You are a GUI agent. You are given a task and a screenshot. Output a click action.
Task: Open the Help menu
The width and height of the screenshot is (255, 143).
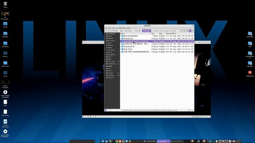[x=128, y=28]
